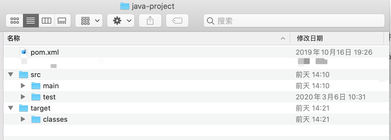
Task: Select the pom.xml file icon
Action: click(24, 52)
